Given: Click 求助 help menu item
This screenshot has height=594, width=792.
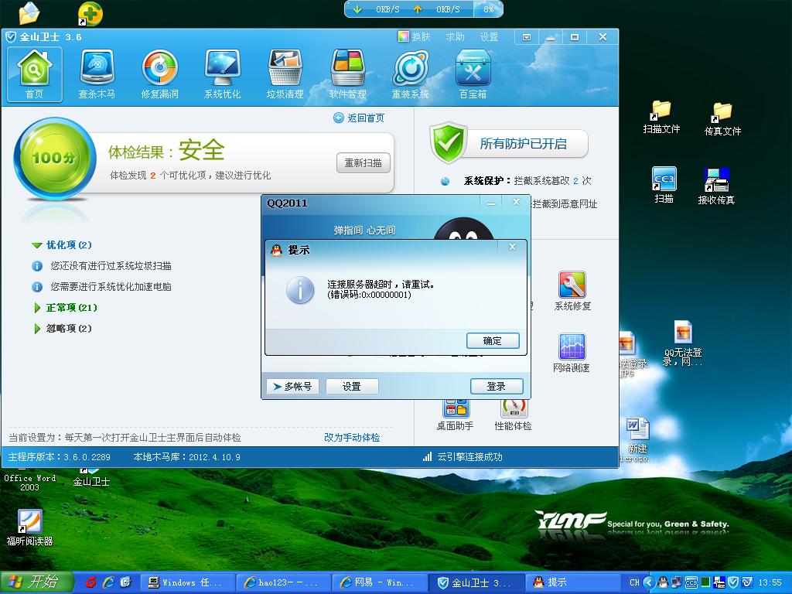Looking at the screenshot, I should pyautogui.click(x=455, y=37).
